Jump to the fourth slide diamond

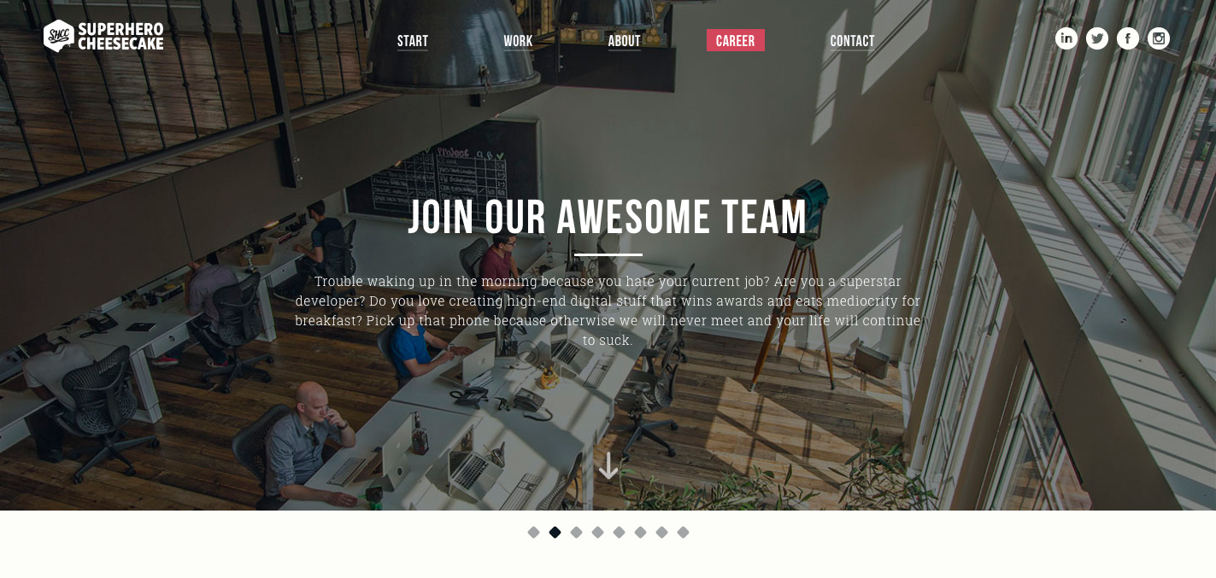point(597,532)
